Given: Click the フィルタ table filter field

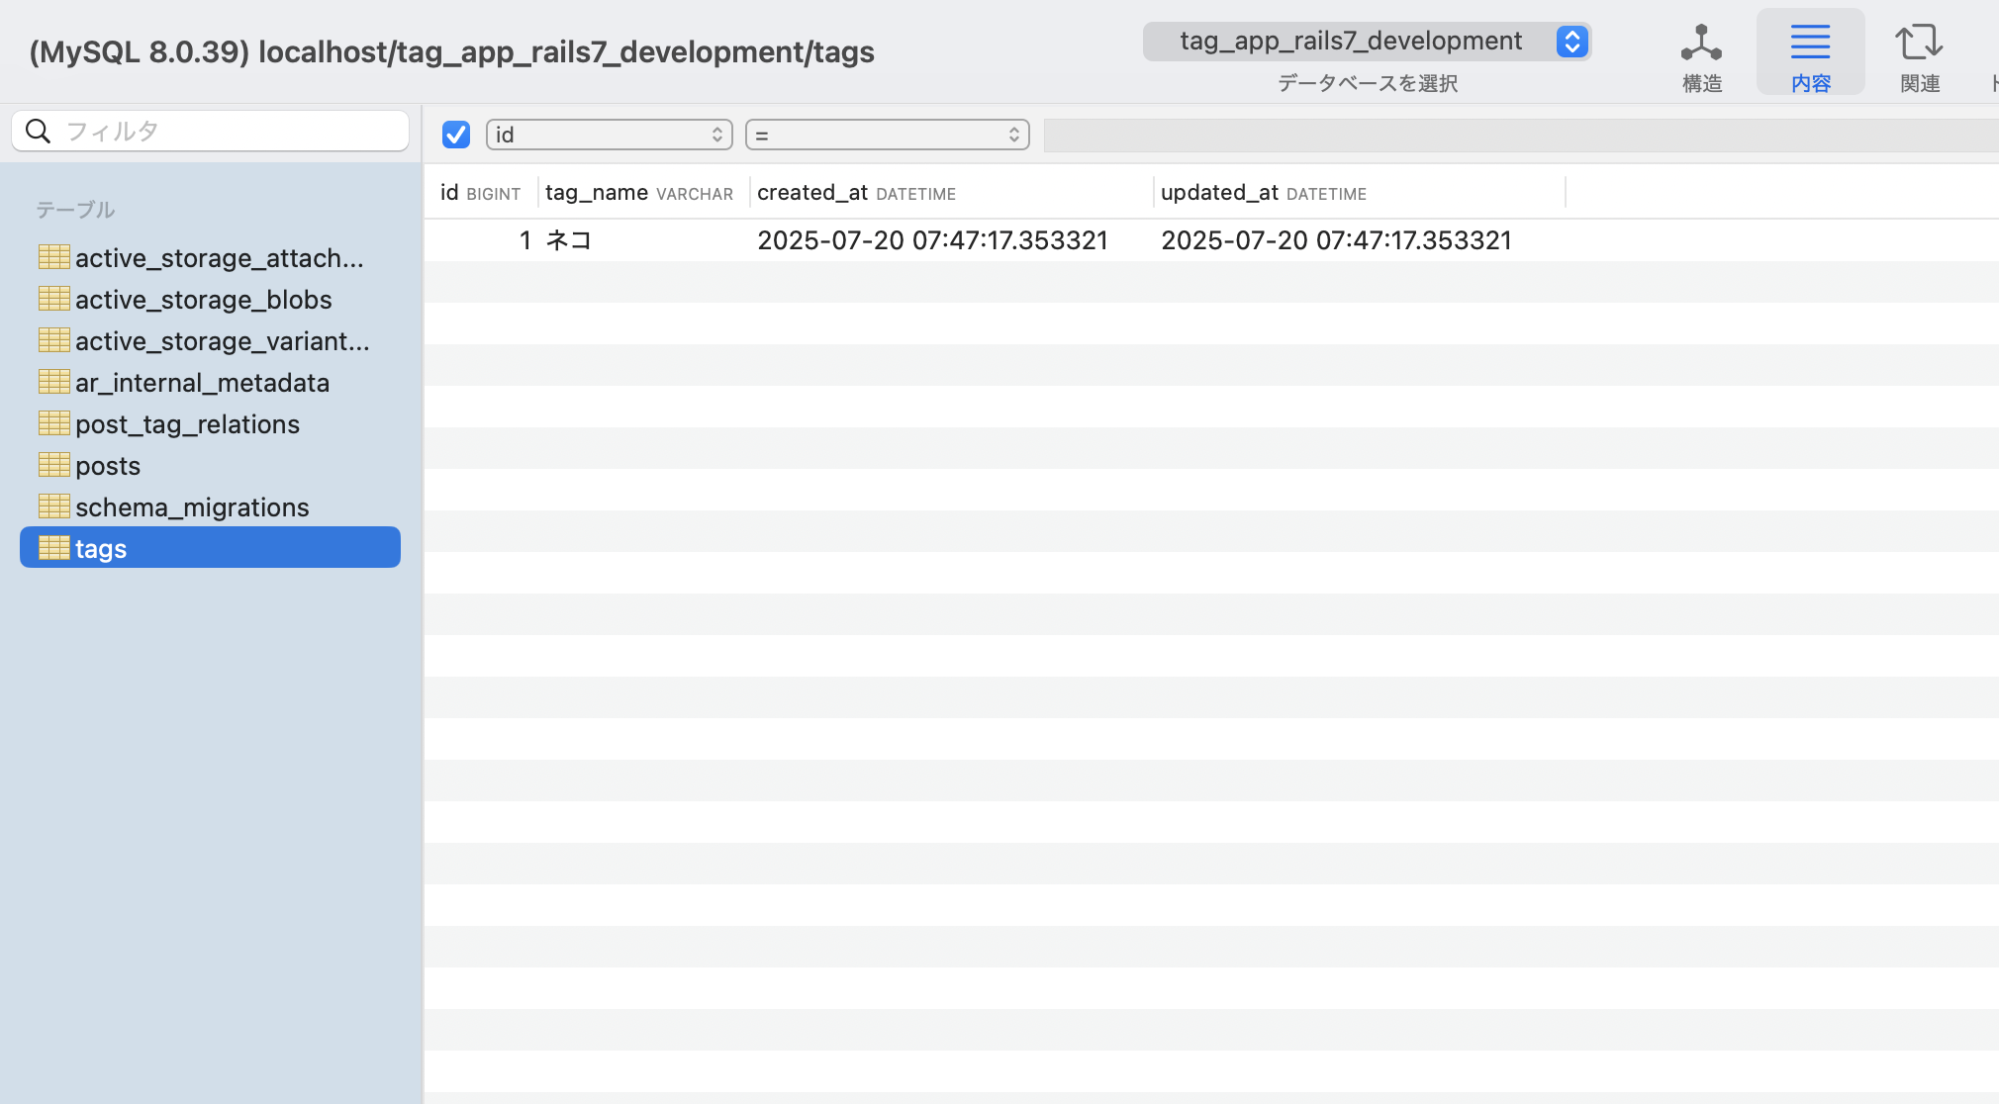Looking at the screenshot, I should pyautogui.click(x=228, y=131).
